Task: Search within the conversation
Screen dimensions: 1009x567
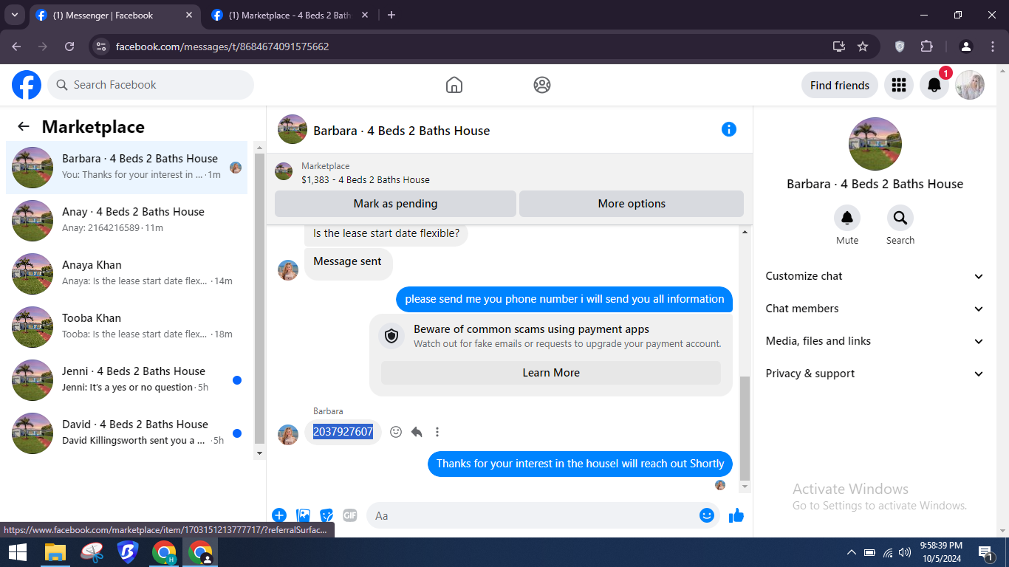Action: (900, 219)
